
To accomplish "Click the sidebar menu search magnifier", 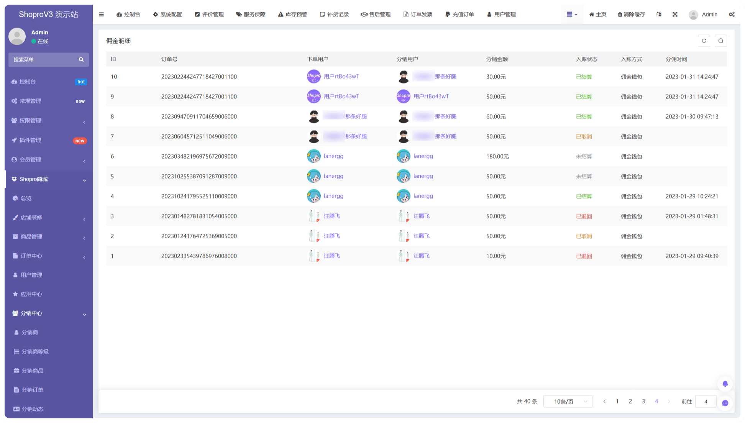I will 81,60.
